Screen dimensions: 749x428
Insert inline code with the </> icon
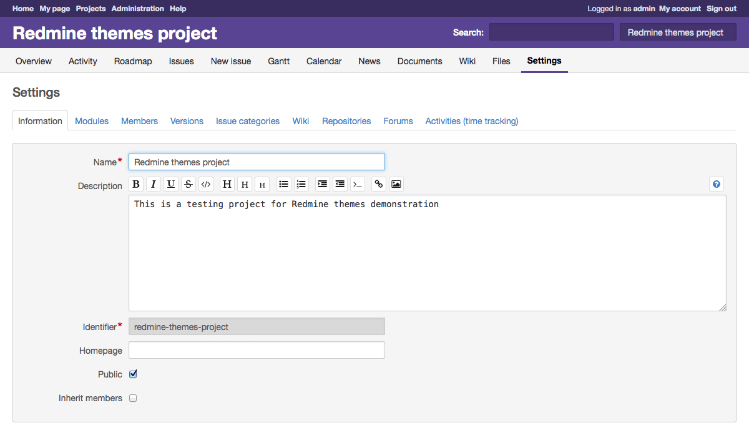[x=206, y=184]
